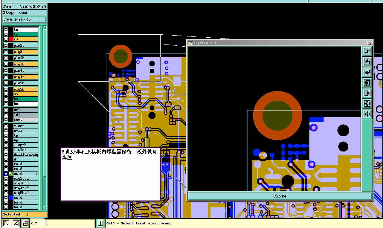The height and width of the screenshot is (228, 383).
Task: Open the Job Matrix button
Action: coord(25,20)
